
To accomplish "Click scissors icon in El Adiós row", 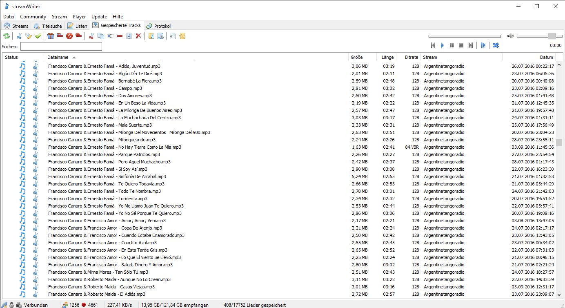I will [x=35, y=294].
